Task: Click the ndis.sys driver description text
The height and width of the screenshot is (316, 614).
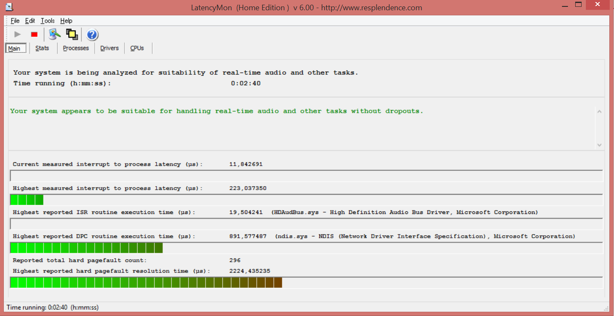Action: 425,236
